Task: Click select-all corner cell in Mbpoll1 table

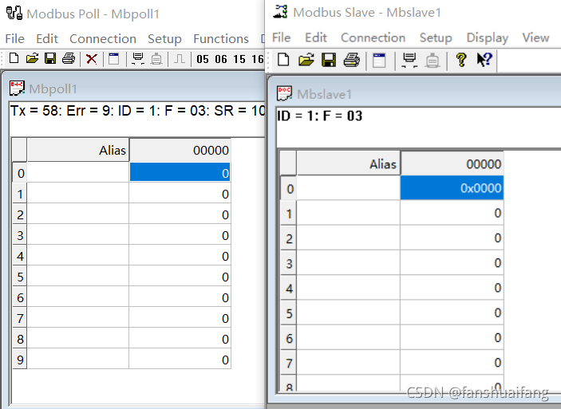Action: pyautogui.click(x=20, y=150)
